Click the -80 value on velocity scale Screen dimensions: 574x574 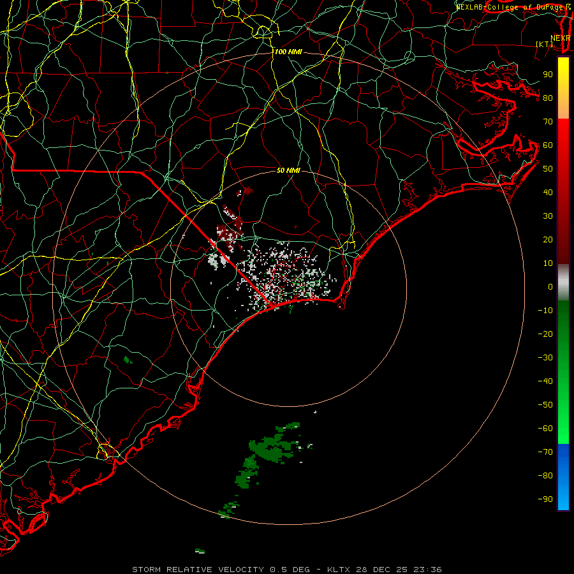coord(545,476)
